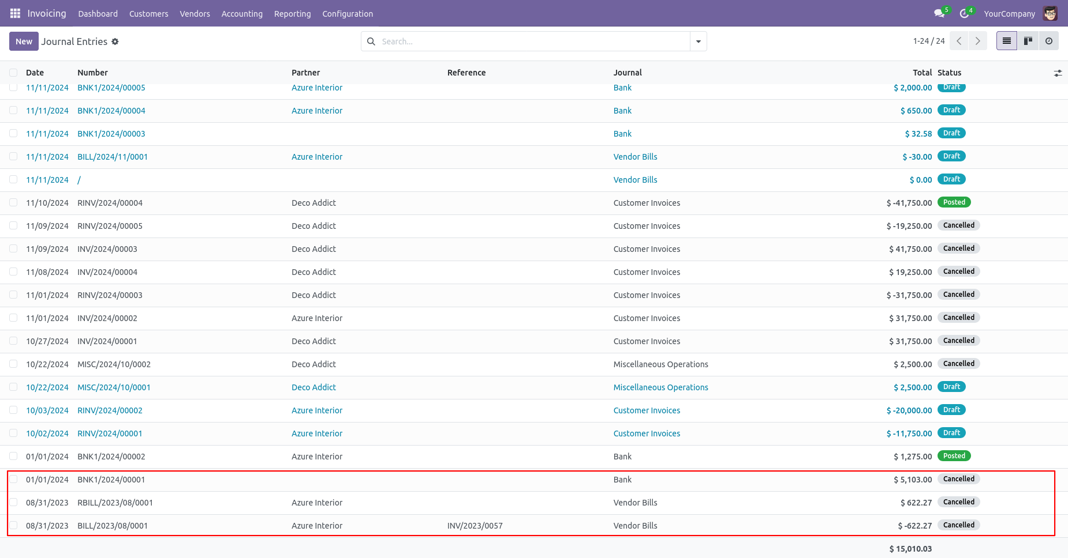Switch to the kanban view
1068x558 pixels.
1028,41
